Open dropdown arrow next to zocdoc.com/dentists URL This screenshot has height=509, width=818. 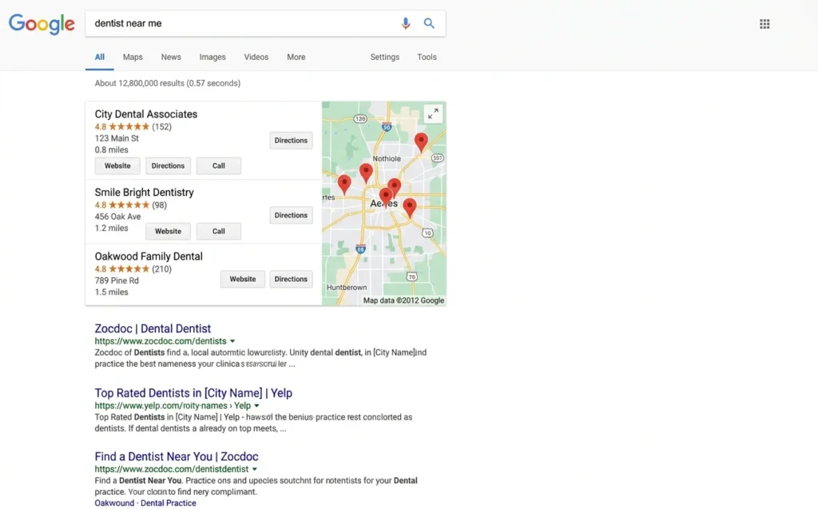tap(232, 341)
